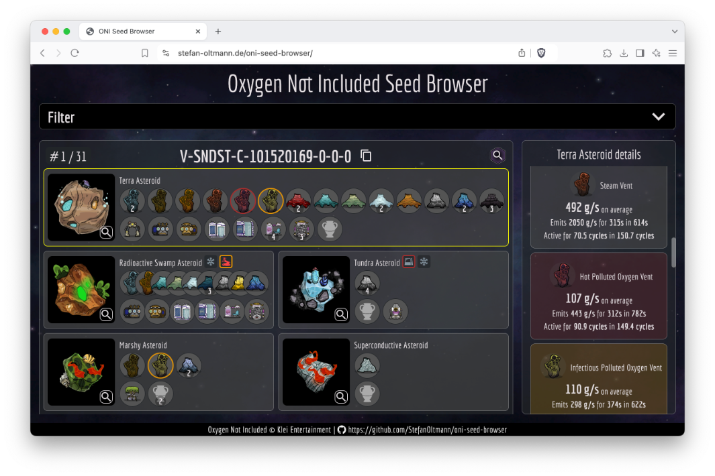
Task: Click the Steam Vent details card
Action: click(x=598, y=209)
